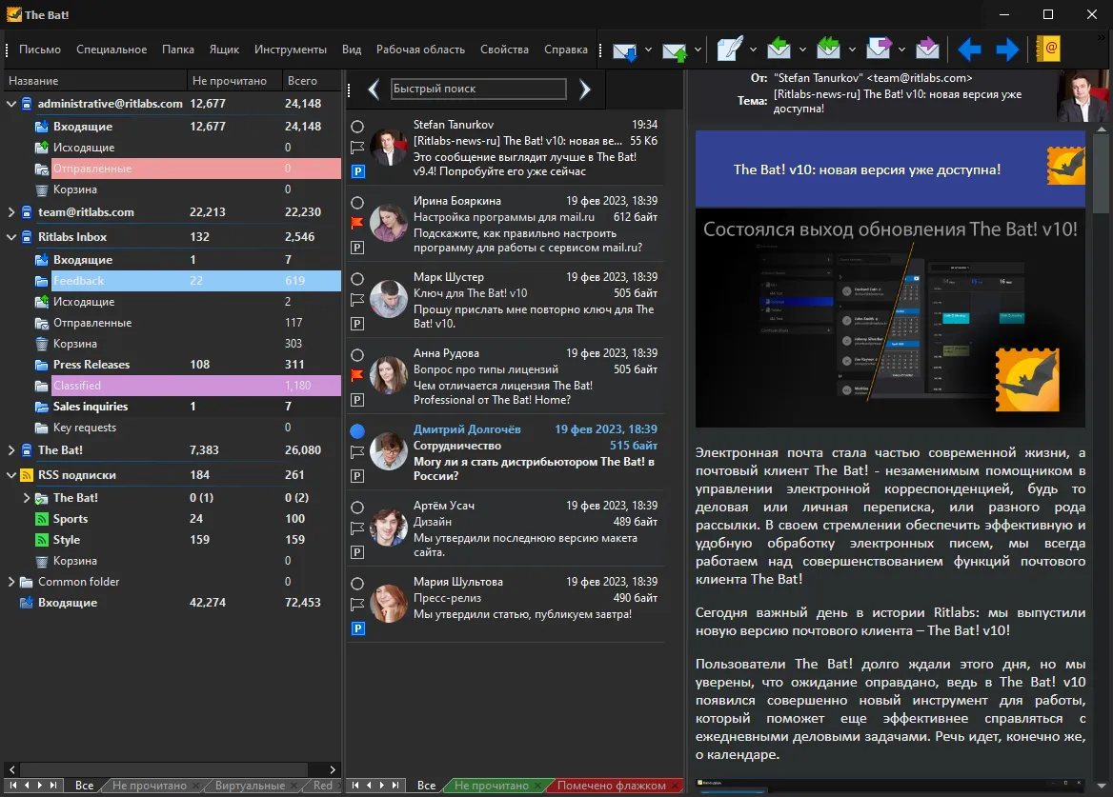
Task: Sort folders by the Не прочитано column header
Action: pos(233,81)
